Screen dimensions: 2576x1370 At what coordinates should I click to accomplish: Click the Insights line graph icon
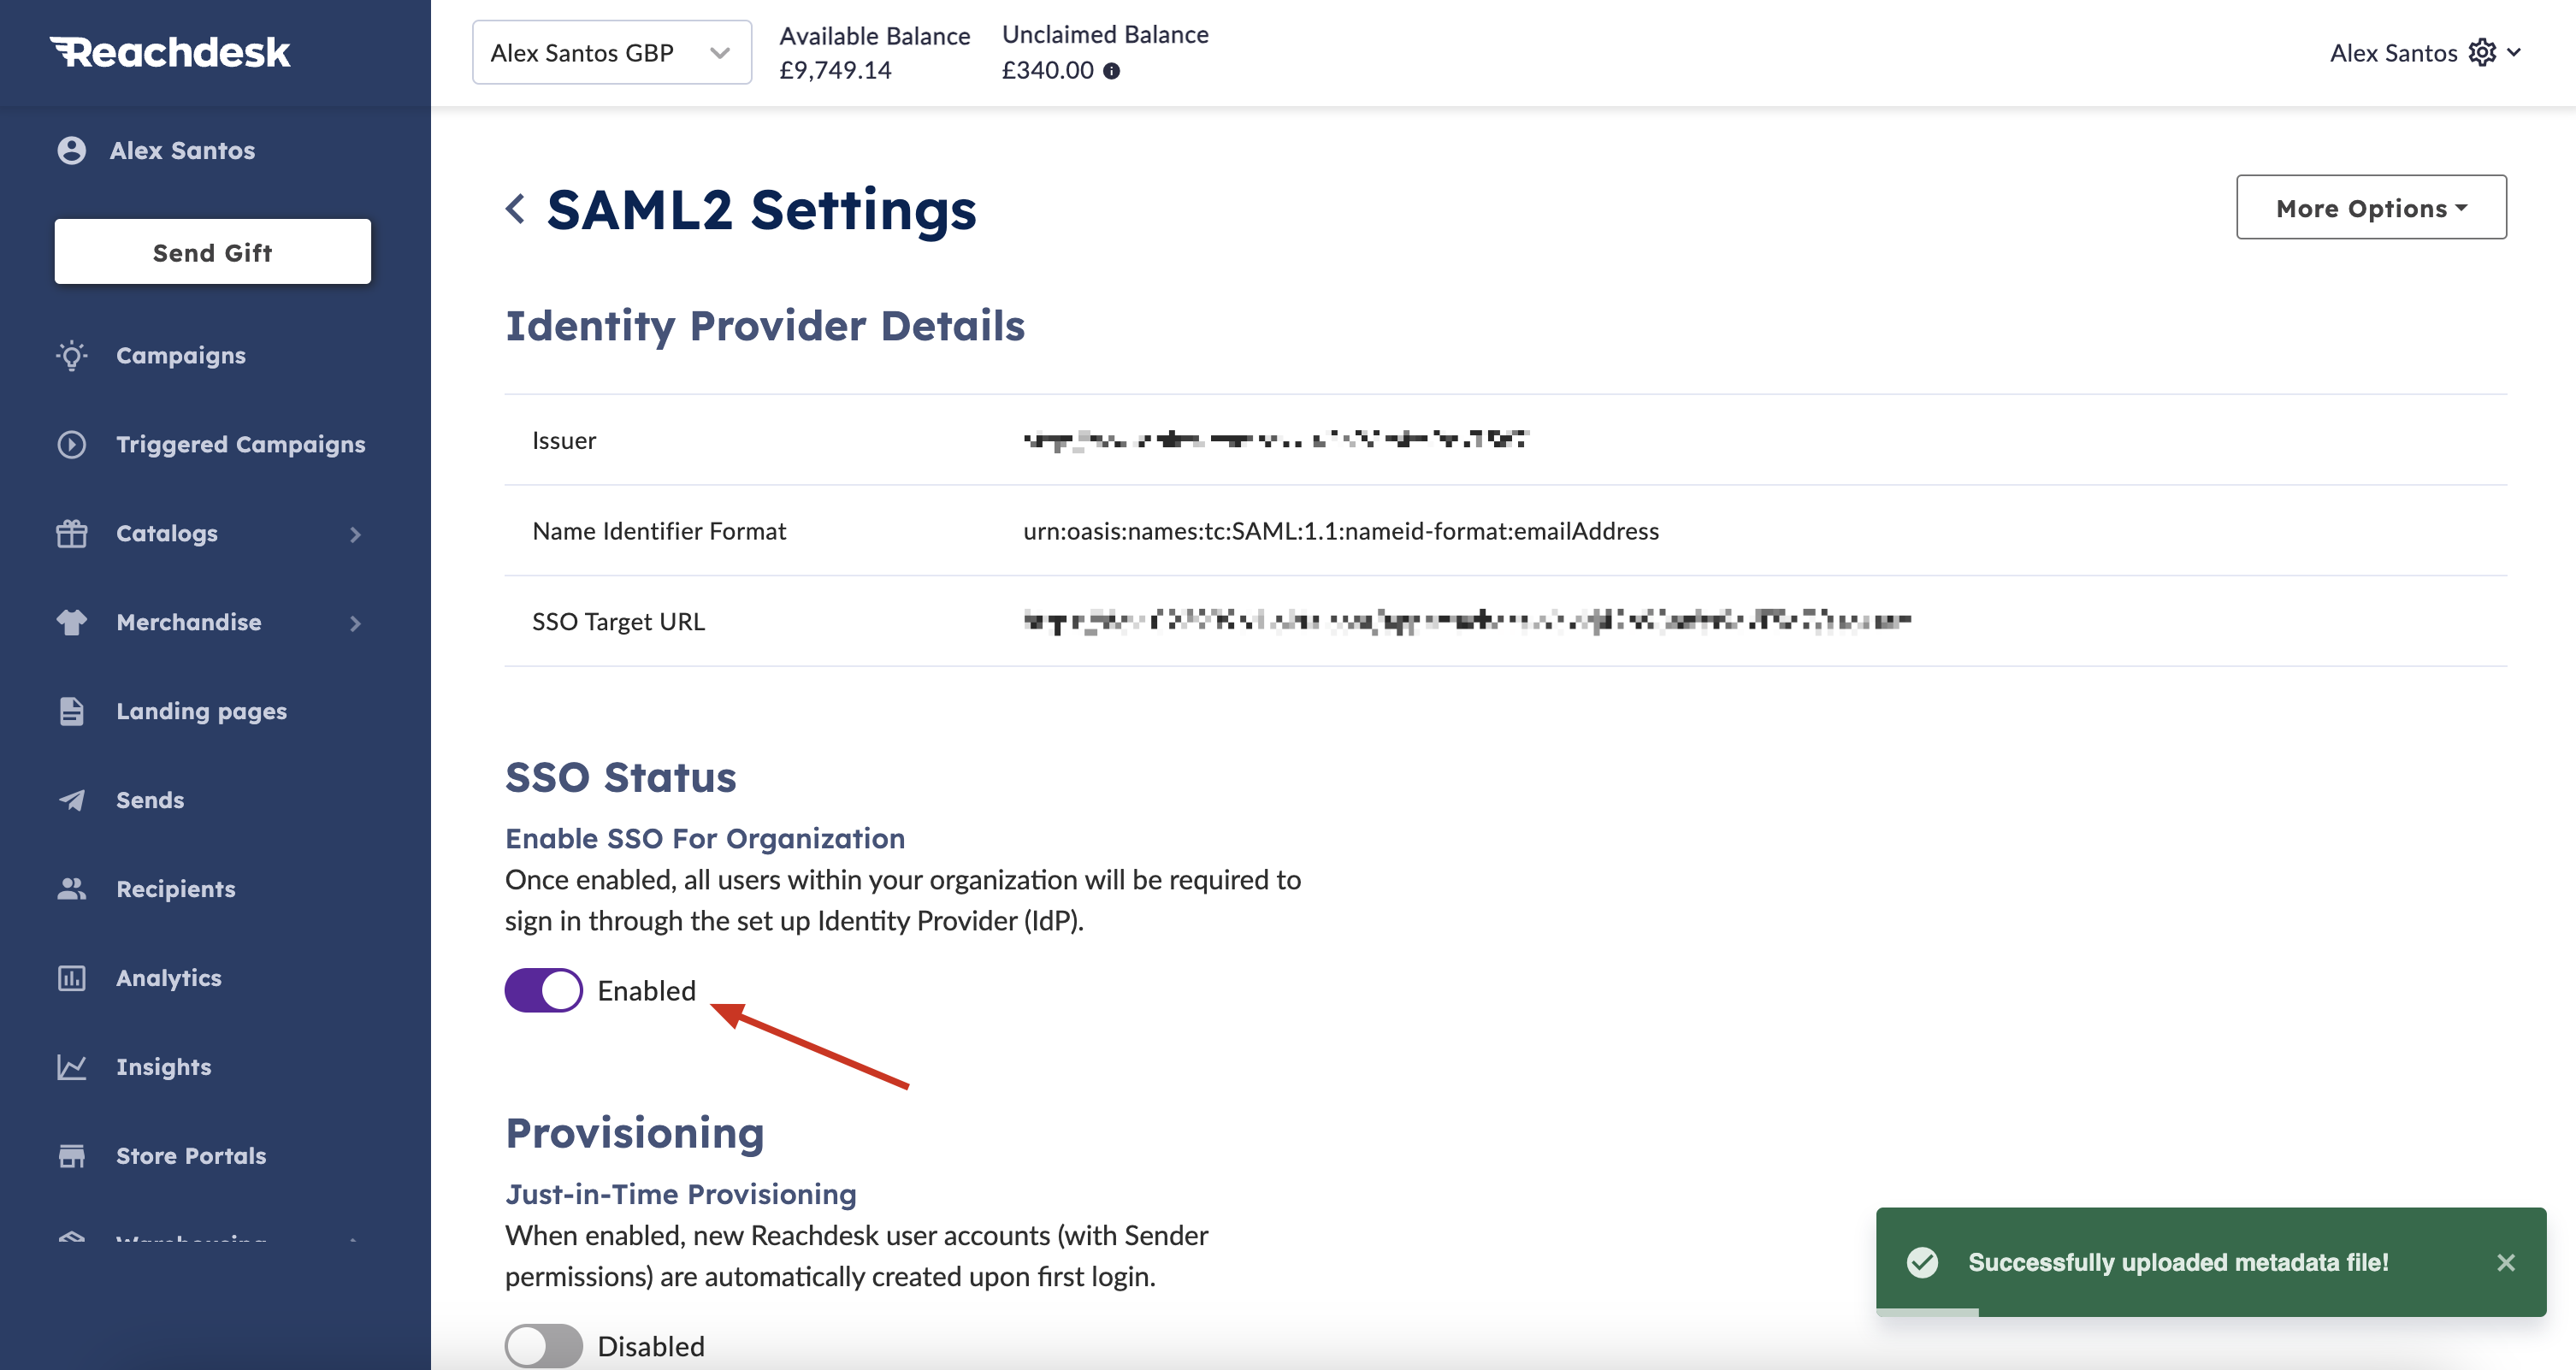point(71,1067)
